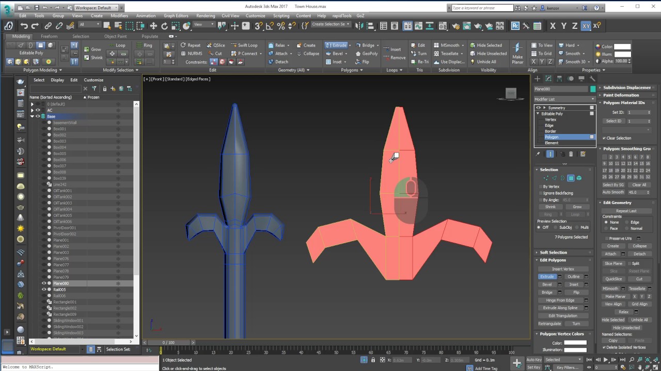Open the Angle Snap toggle icon
Image resolution: width=661 pixels, height=371 pixels.
tap(270, 26)
